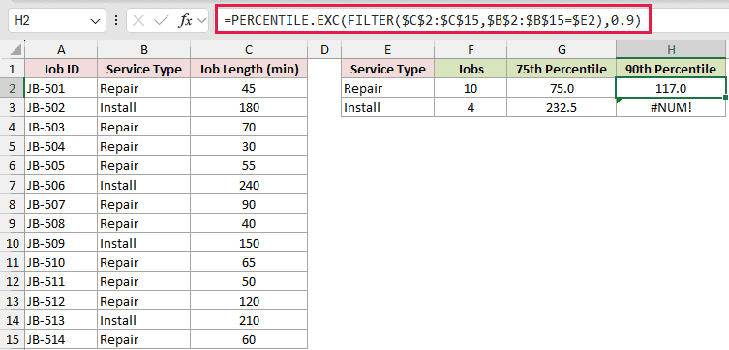The height and width of the screenshot is (350, 729).
Task: Select row 15 header
Action: (x=12, y=339)
